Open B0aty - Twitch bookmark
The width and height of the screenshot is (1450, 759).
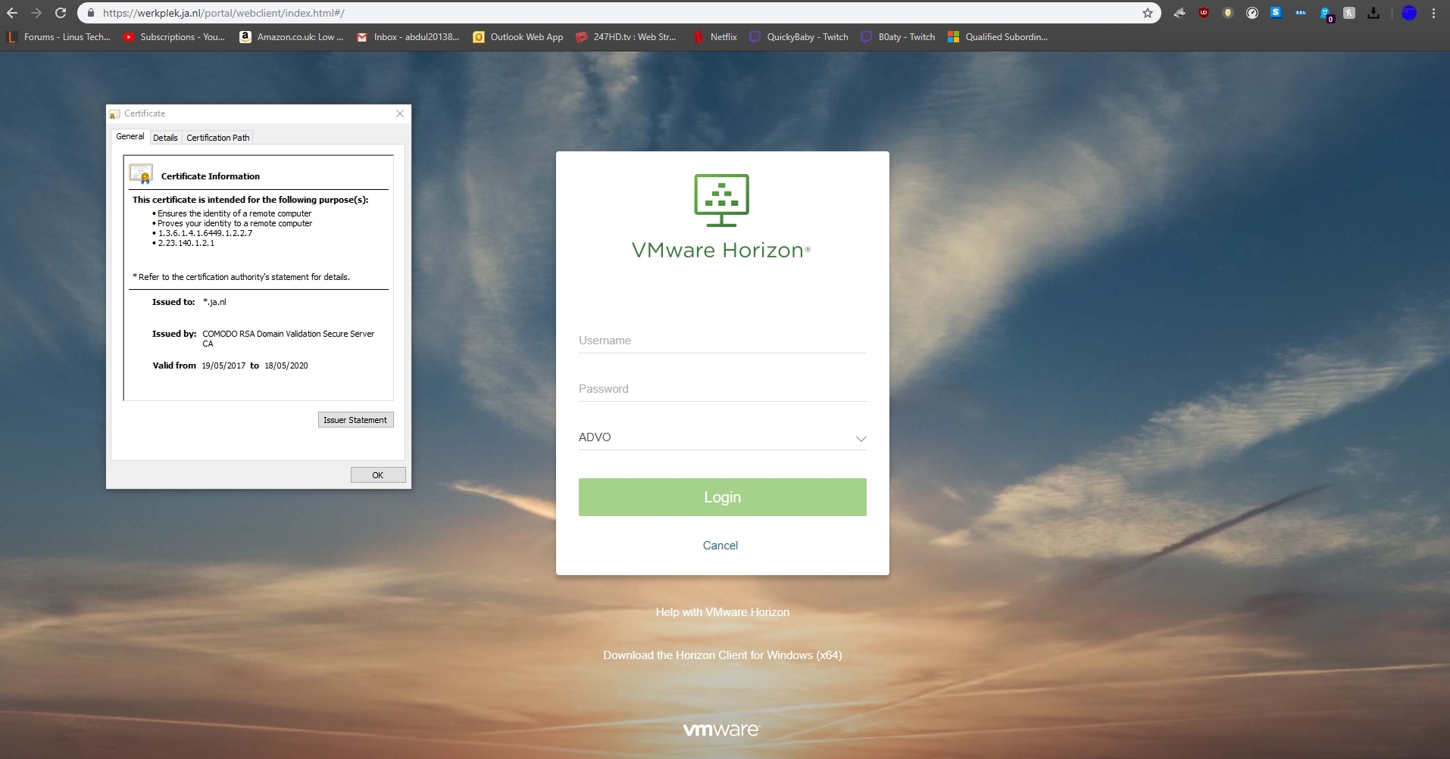click(898, 37)
